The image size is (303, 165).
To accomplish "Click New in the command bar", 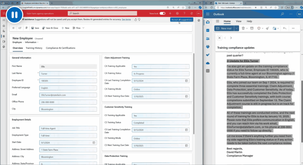I will pyautogui.click(x=65, y=28).
